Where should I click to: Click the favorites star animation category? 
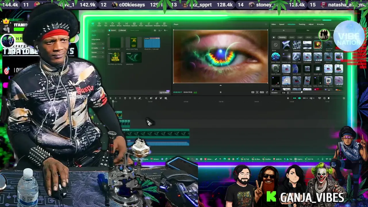(x=274, y=37)
